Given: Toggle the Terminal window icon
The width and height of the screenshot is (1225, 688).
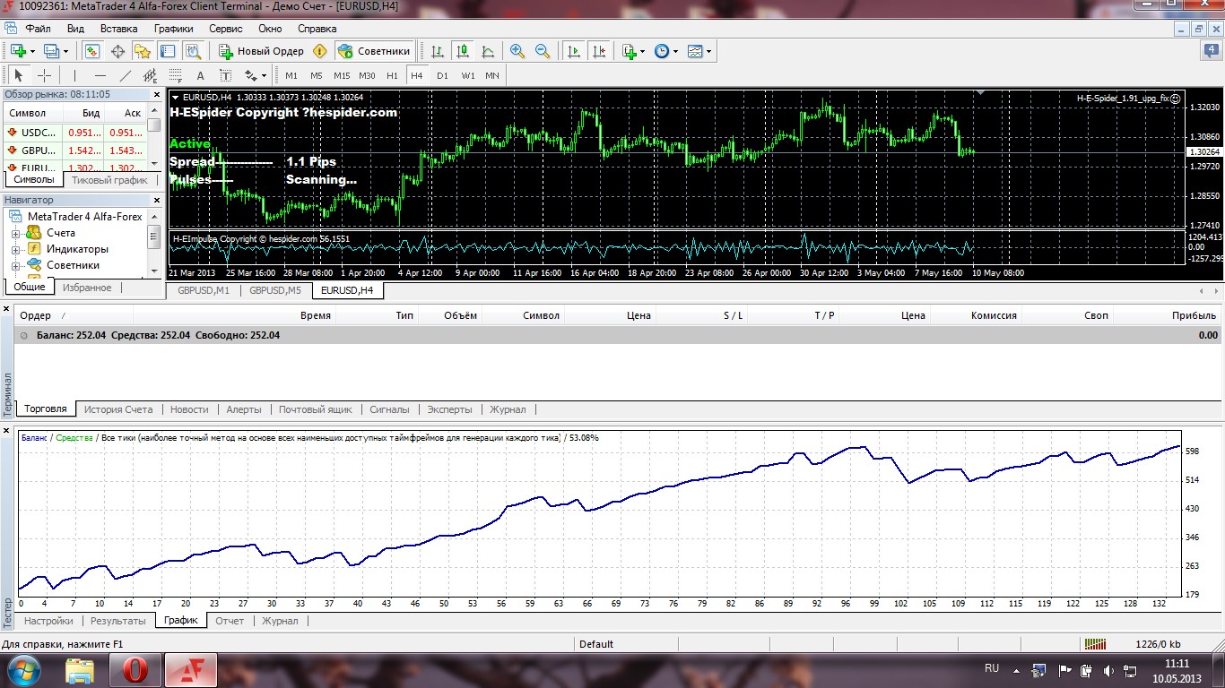Looking at the screenshot, I should click(167, 51).
